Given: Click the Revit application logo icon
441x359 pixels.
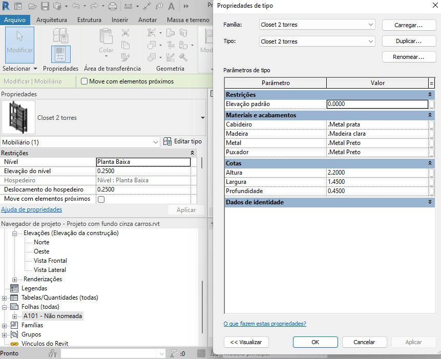Looking at the screenshot, I should (5, 6).
